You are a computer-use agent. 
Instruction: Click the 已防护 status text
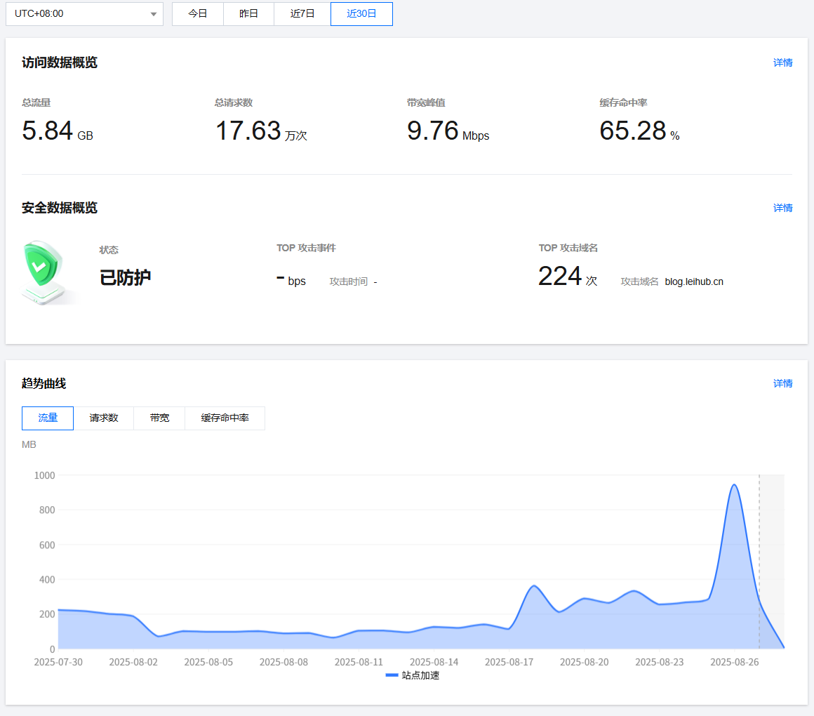point(125,278)
